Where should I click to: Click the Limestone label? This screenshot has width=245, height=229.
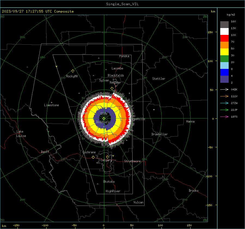(x=51, y=105)
